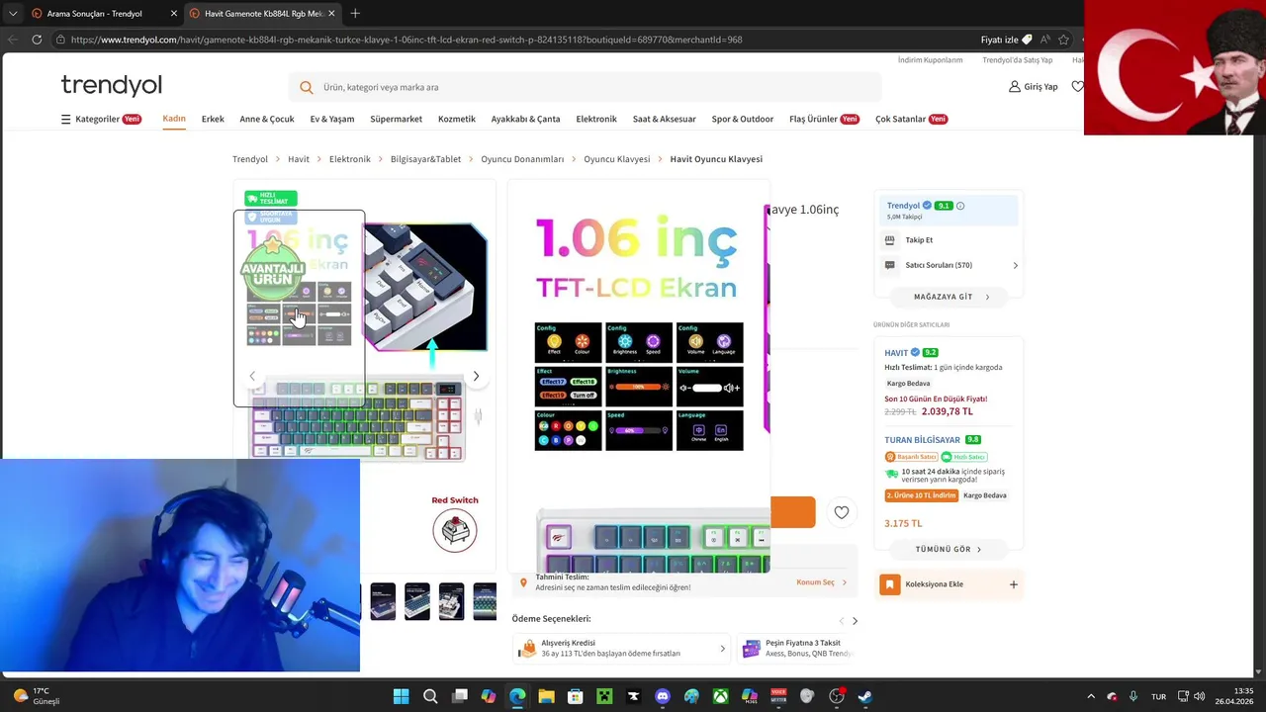Click the trendyol logo
Image resolution: width=1266 pixels, height=712 pixels.
(x=111, y=85)
